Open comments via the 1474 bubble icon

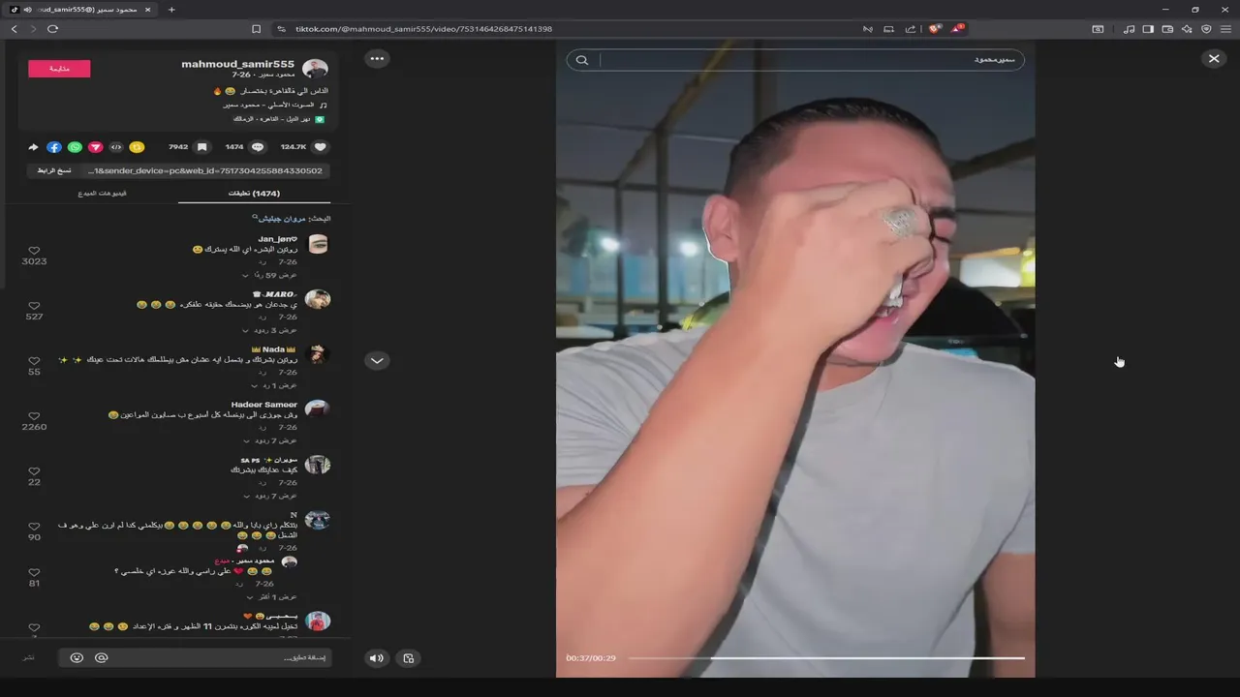click(x=258, y=147)
